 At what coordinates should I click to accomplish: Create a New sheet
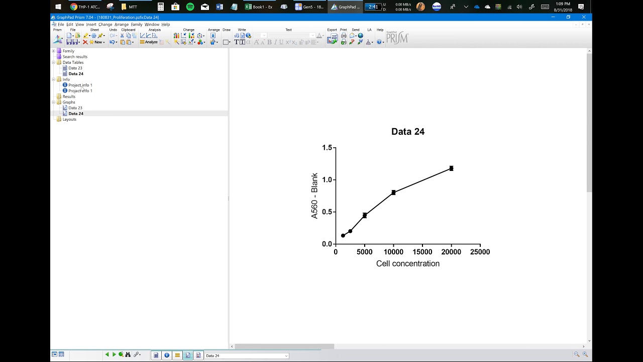point(97,42)
